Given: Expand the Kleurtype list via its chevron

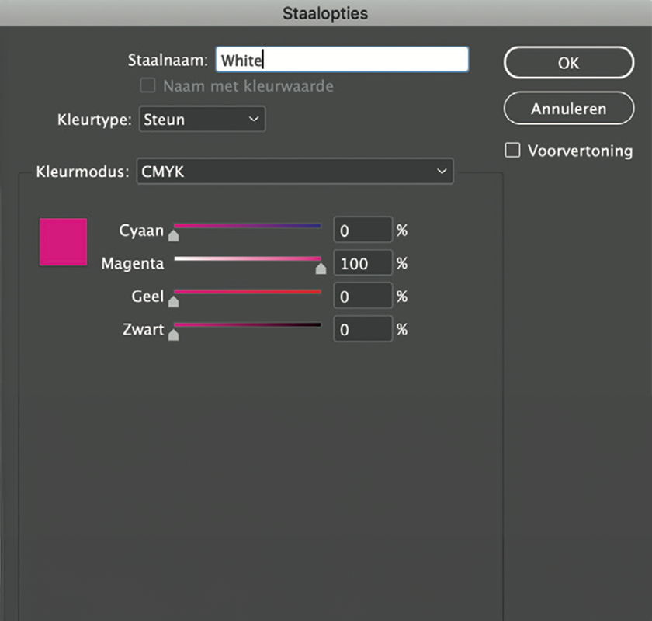Looking at the screenshot, I should pyautogui.click(x=252, y=119).
